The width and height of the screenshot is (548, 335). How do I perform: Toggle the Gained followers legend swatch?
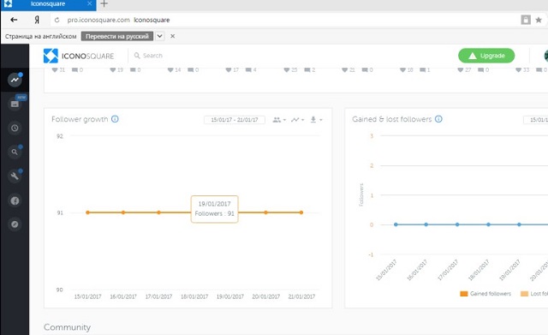[464, 294]
